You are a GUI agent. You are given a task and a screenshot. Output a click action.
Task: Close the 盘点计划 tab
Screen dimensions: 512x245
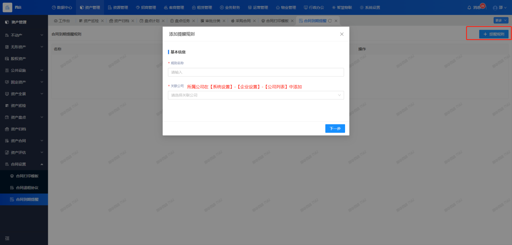click(163, 21)
